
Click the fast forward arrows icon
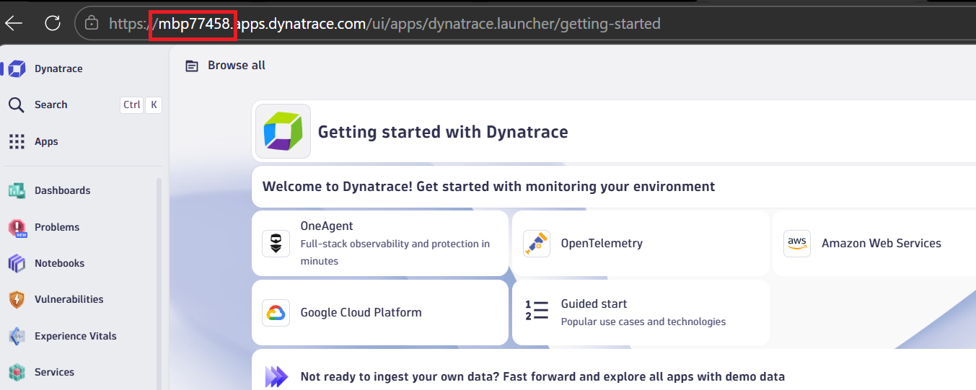(276, 376)
